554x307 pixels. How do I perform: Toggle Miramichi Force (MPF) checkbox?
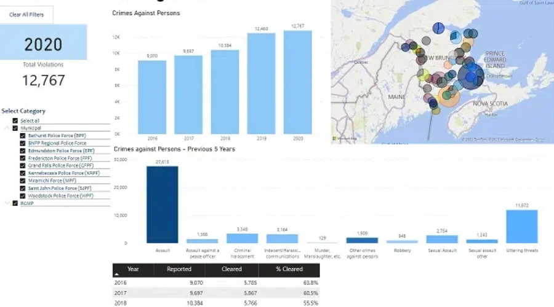[23, 181]
